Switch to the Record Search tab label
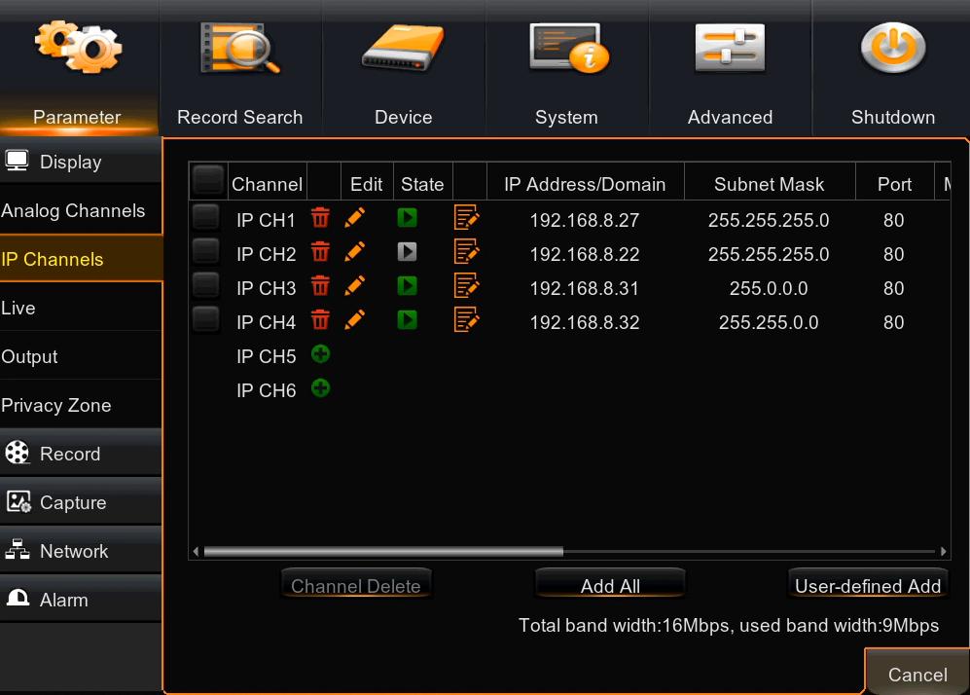Screen dimensions: 970x695 tap(240, 117)
